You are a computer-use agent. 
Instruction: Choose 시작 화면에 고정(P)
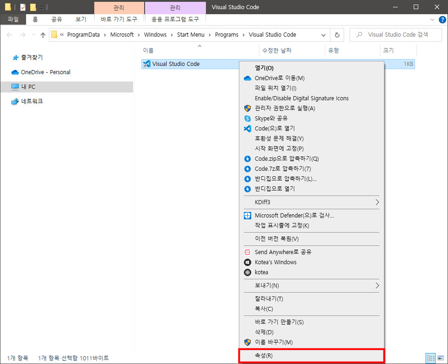[x=312, y=148]
